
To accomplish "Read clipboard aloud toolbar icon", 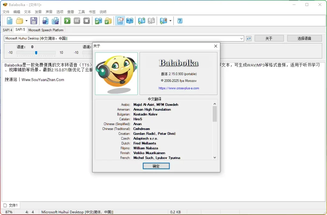I will [x=98, y=21].
